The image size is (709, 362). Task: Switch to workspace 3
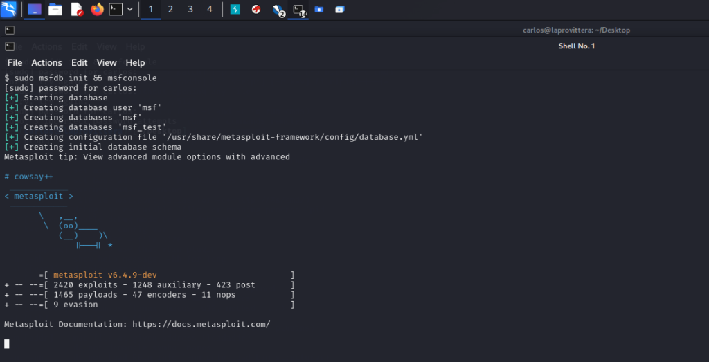click(190, 10)
